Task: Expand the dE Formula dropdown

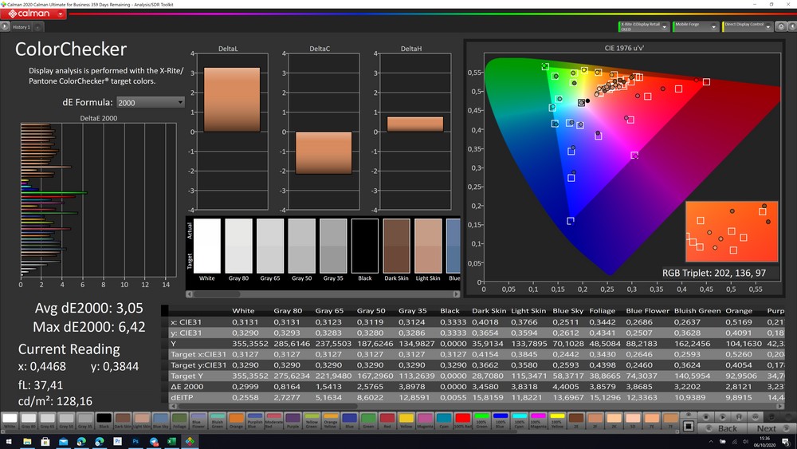Action: [150, 102]
